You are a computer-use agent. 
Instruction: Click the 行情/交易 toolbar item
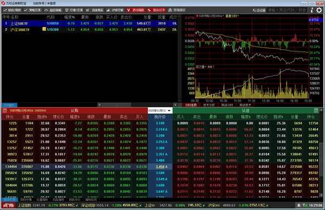click(74, 10)
